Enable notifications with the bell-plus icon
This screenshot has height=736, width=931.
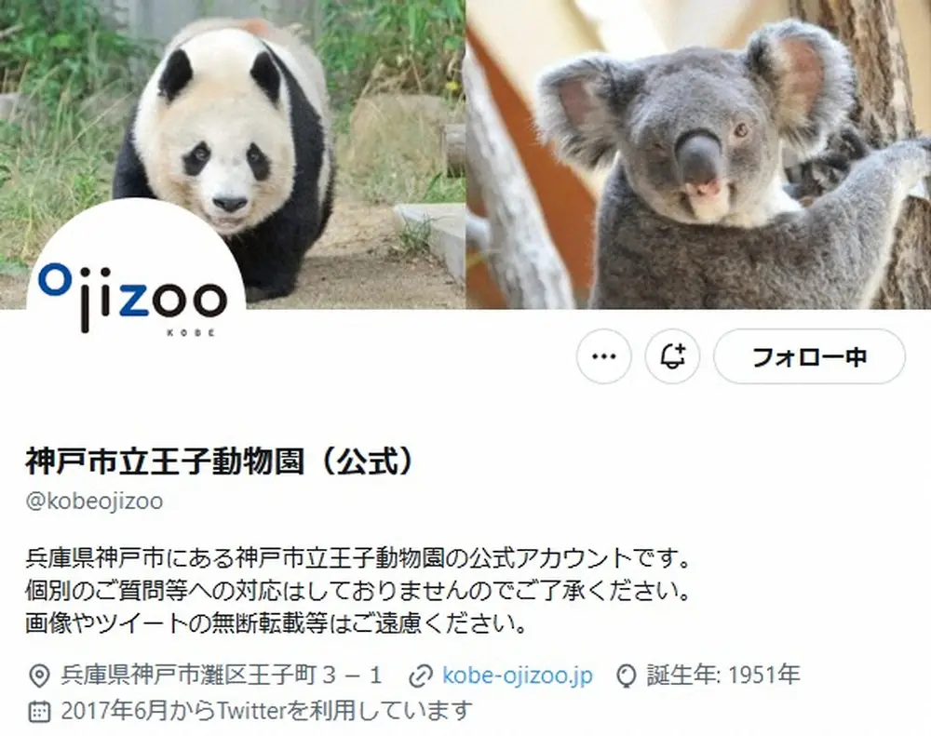coord(673,356)
